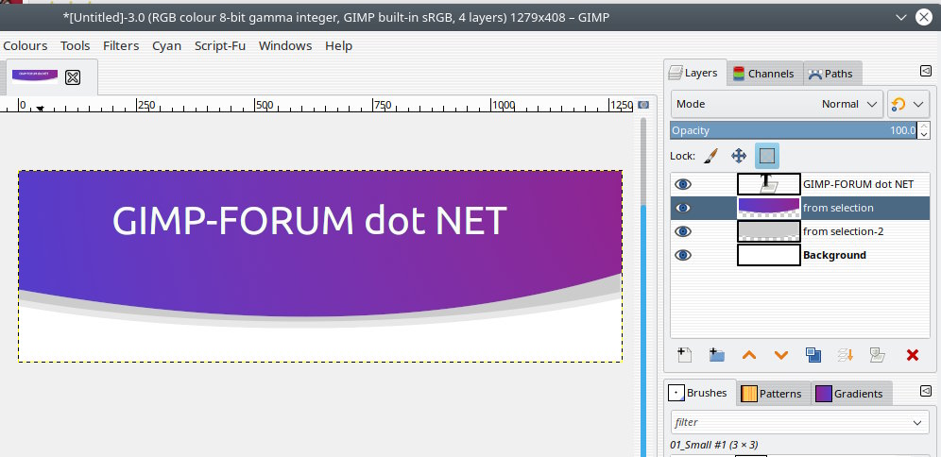The width and height of the screenshot is (941, 457).
Task: Close the image tab with X icon
Action: [x=73, y=77]
